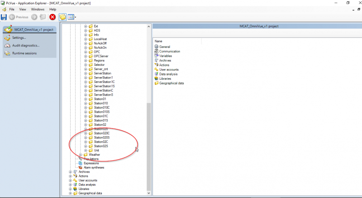Select Alarm syntheses tree item
The width and height of the screenshot is (362, 198).
[94, 168]
